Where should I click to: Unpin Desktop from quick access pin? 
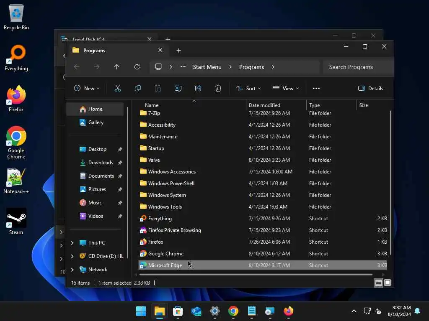(x=120, y=149)
